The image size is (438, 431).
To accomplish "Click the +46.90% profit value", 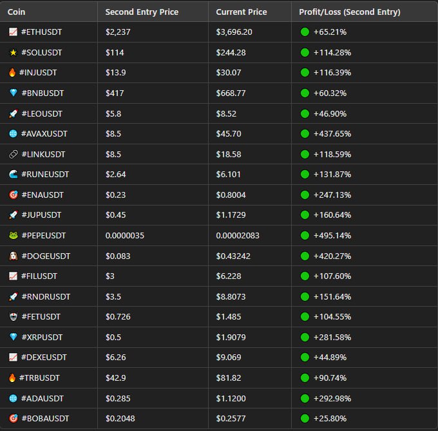I will (x=330, y=113).
